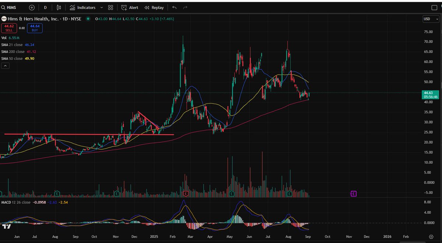Click the purple upcoming earnings E marker
The width and height of the screenshot is (442, 243).
(x=353, y=193)
